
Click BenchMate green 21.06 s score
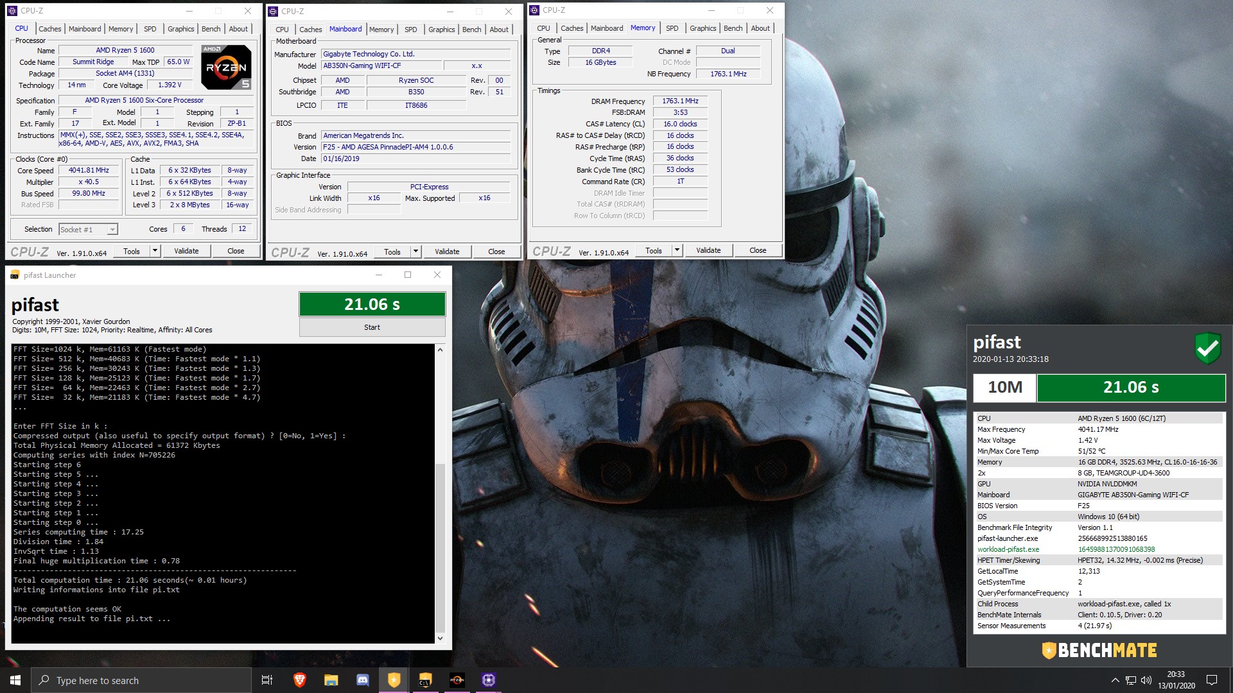coord(1131,388)
